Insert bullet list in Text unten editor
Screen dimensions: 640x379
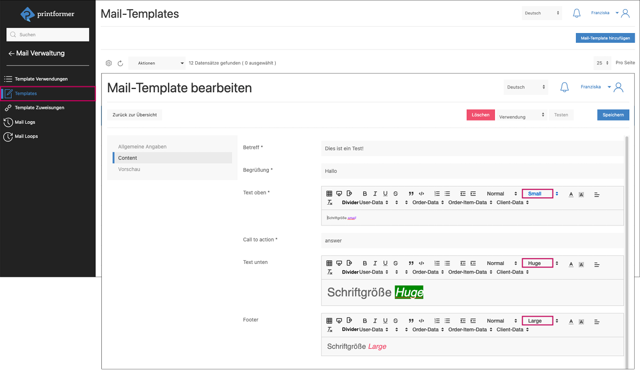[x=447, y=263]
